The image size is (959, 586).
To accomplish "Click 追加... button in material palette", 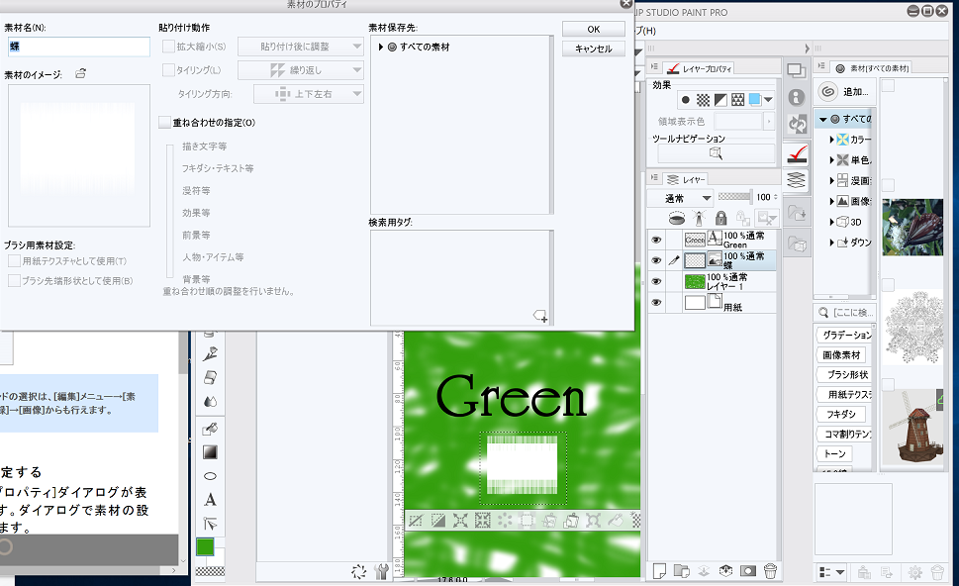I will (x=847, y=92).
